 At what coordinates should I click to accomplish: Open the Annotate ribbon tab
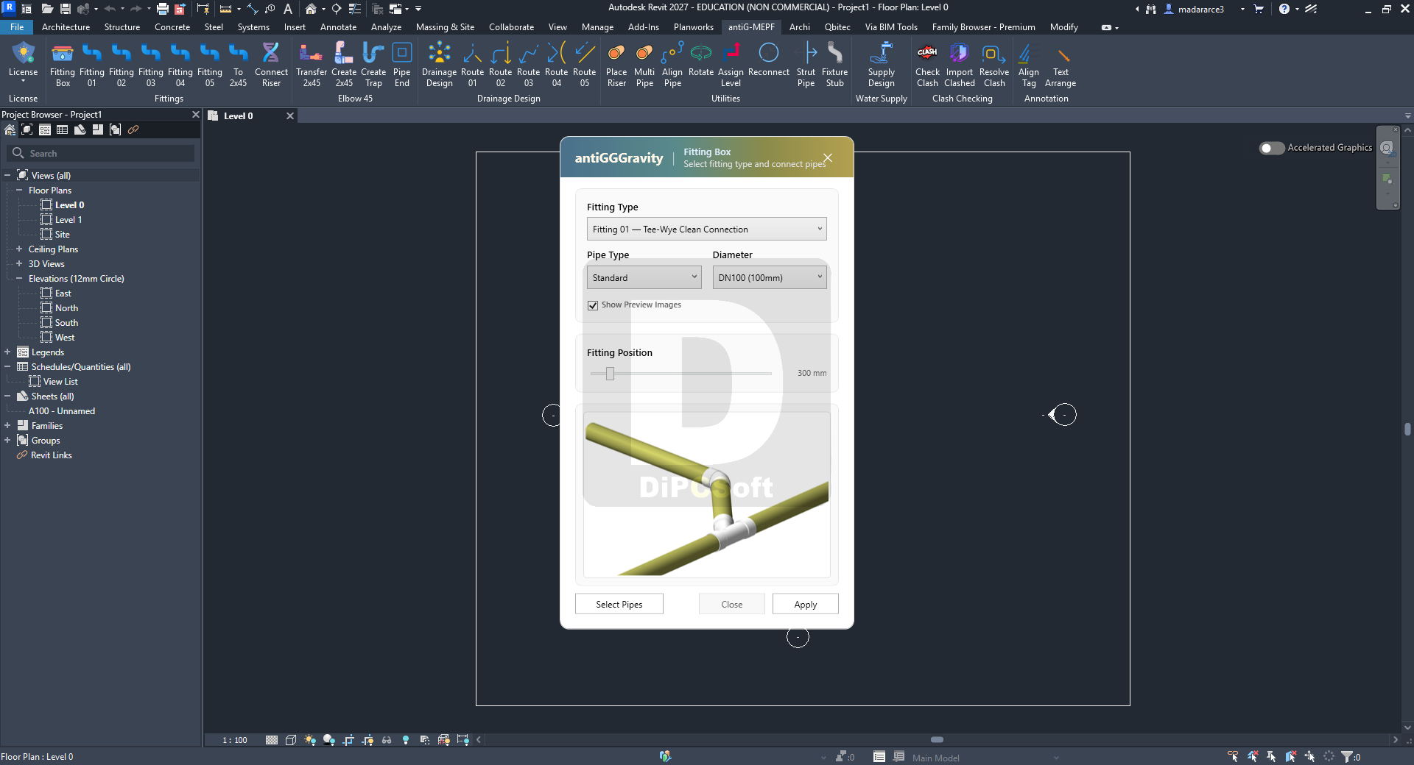coord(338,27)
